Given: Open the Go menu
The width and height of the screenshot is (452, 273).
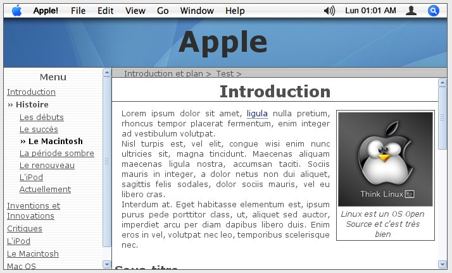Looking at the screenshot, I should click(x=163, y=11).
